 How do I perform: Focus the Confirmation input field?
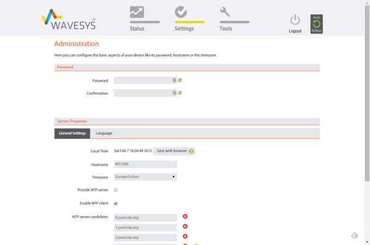coord(146,93)
